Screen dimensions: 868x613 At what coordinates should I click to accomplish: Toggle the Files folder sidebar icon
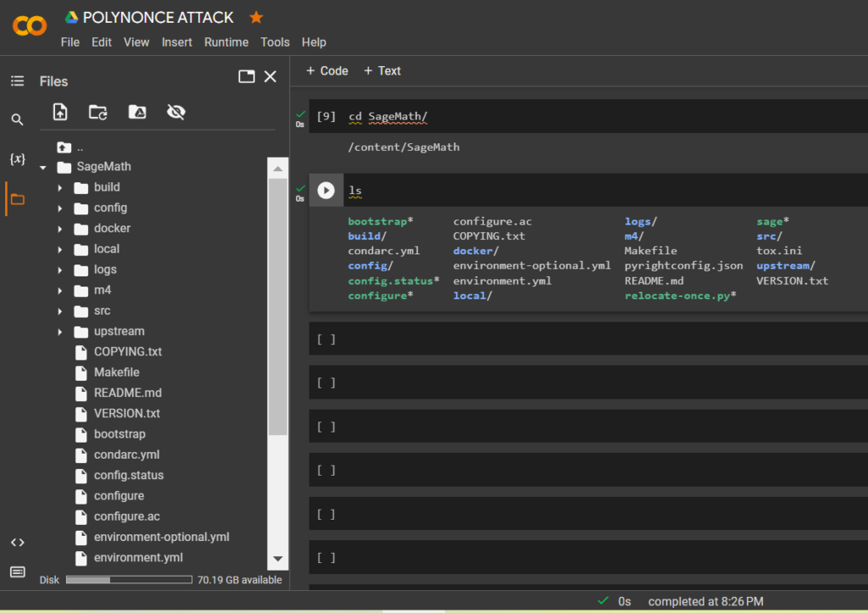pyautogui.click(x=18, y=199)
